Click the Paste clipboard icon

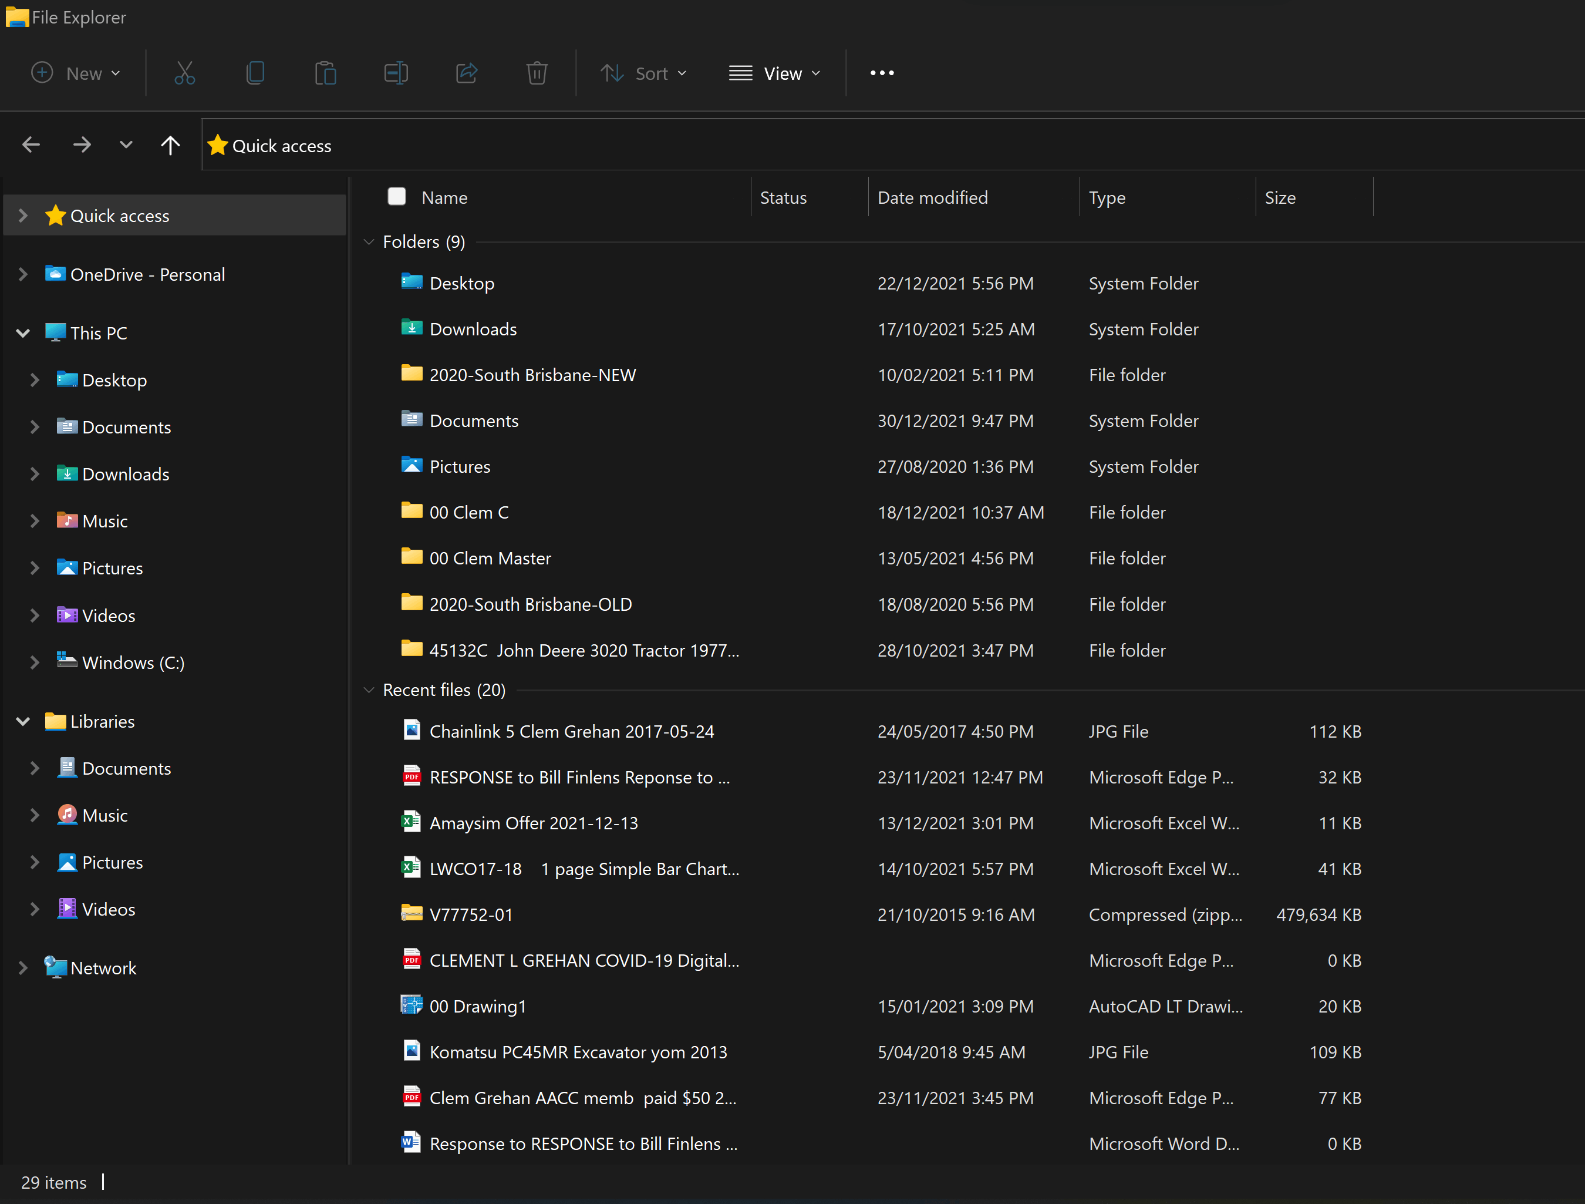325,73
